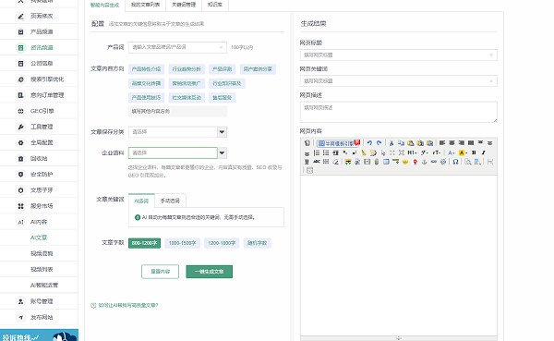Screen dimensions: 554x341
Task: Select the 手动选词 keyword tab
Action: (170, 201)
